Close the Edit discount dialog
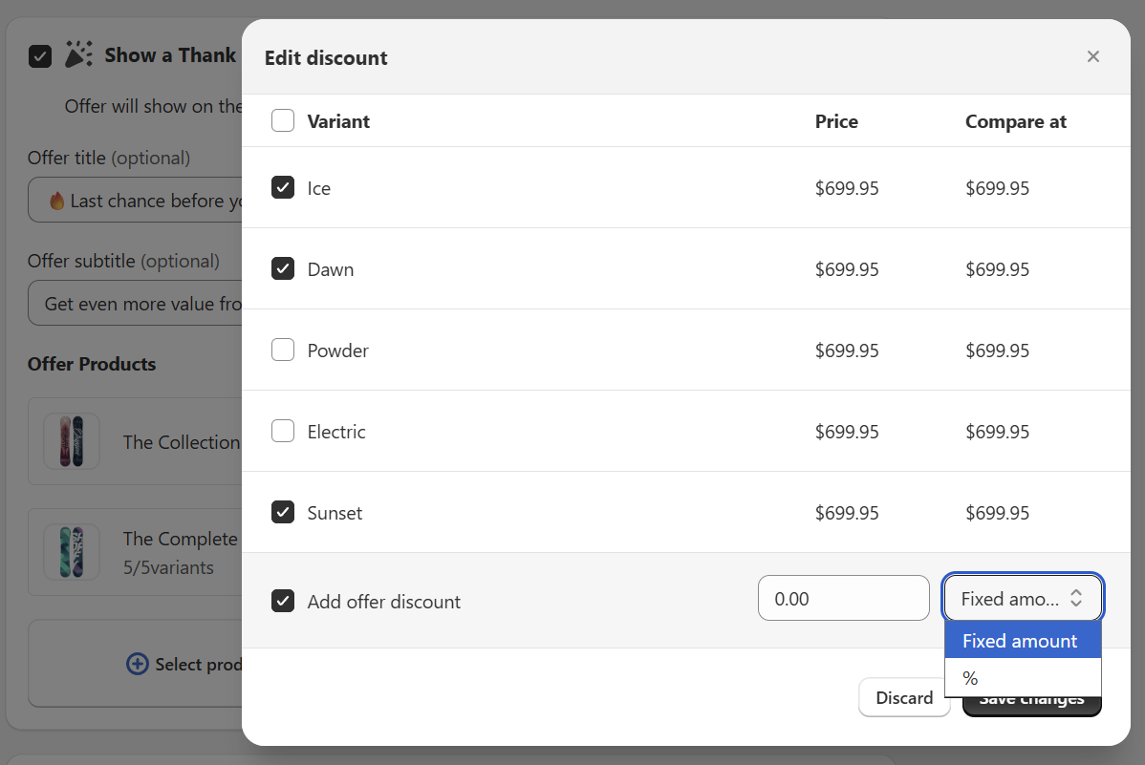Viewport: 1145px width, 765px height. point(1093,57)
